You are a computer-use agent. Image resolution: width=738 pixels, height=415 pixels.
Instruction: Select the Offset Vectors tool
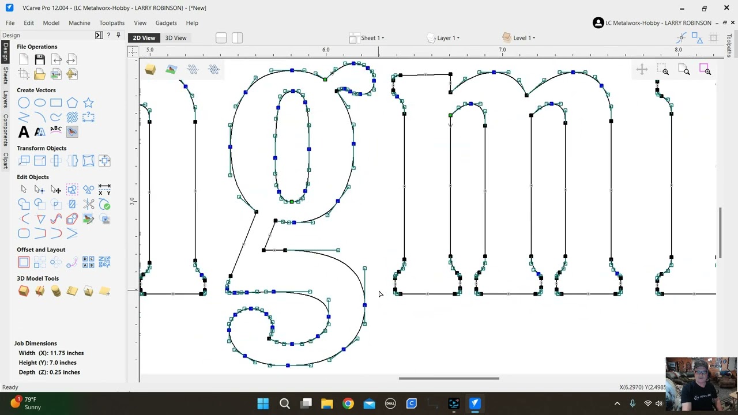tap(24, 262)
